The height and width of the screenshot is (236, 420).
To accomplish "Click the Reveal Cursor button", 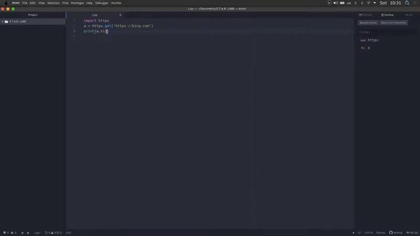I will (x=368, y=23).
